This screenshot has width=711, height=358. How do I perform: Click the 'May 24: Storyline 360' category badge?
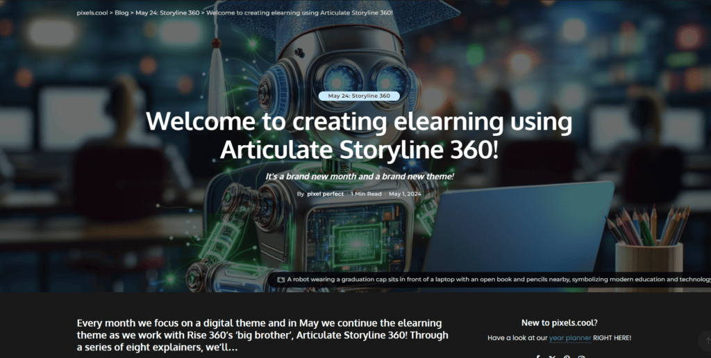(x=359, y=96)
